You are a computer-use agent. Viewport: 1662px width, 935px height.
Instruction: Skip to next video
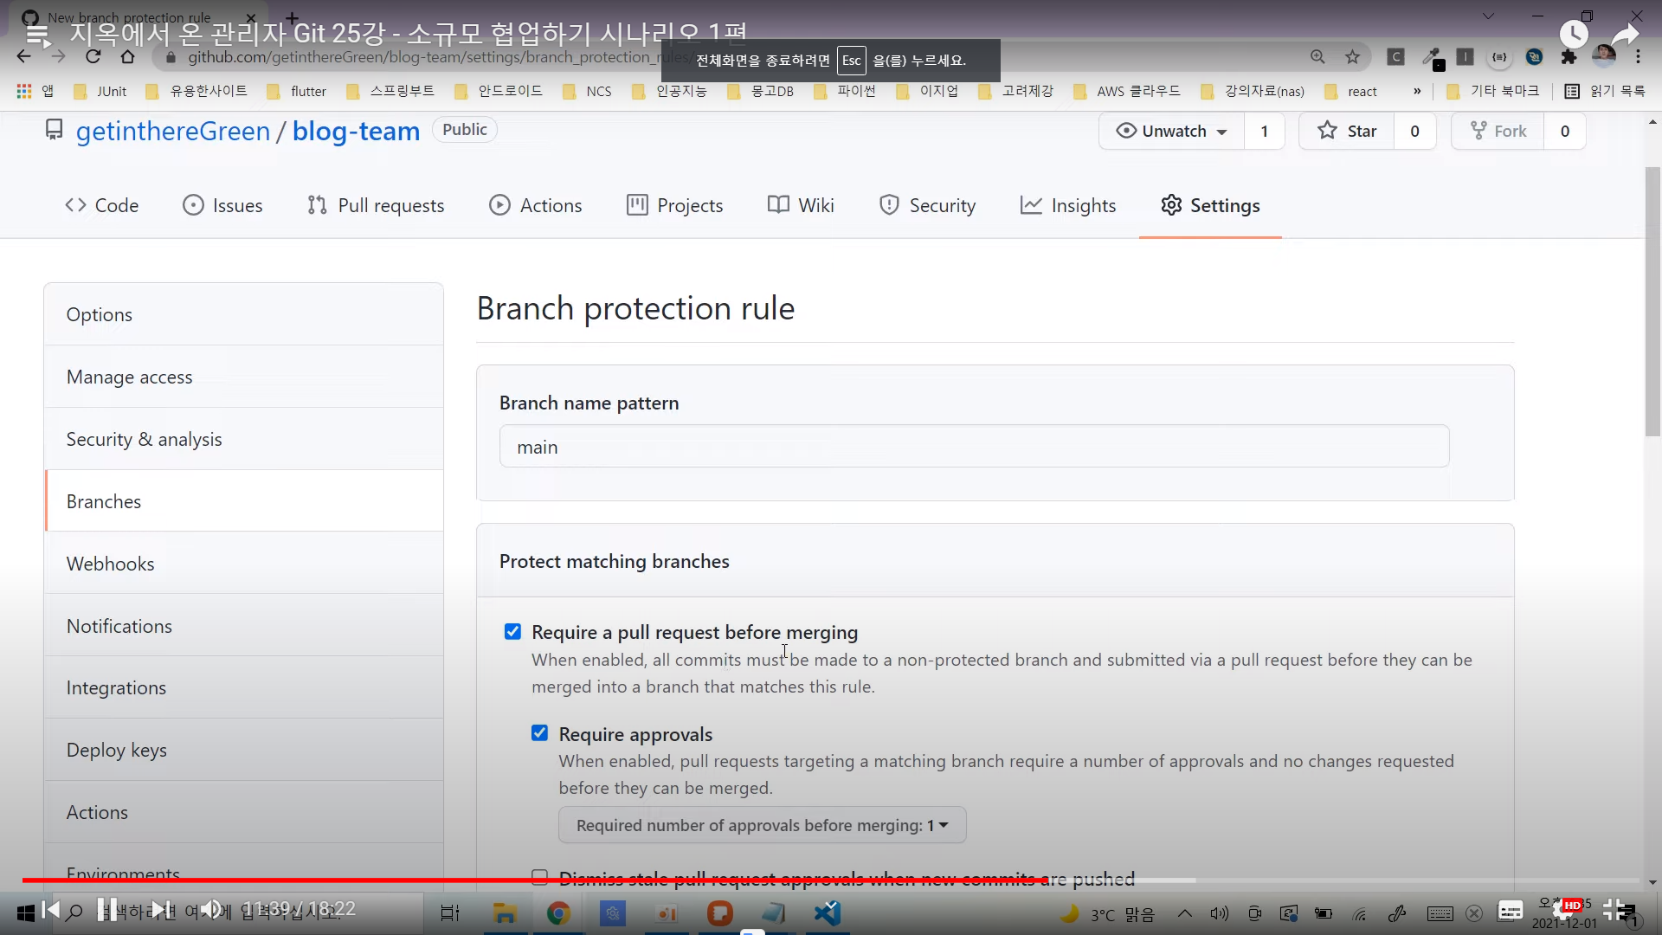[162, 909]
